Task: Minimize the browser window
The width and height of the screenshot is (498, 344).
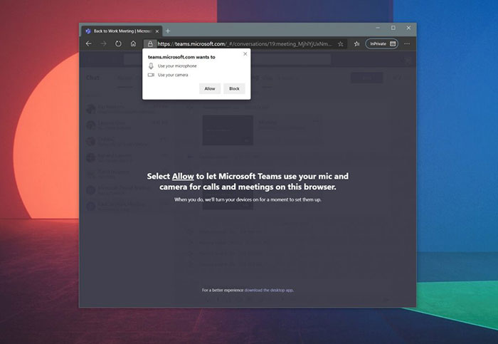Action: click(378, 28)
